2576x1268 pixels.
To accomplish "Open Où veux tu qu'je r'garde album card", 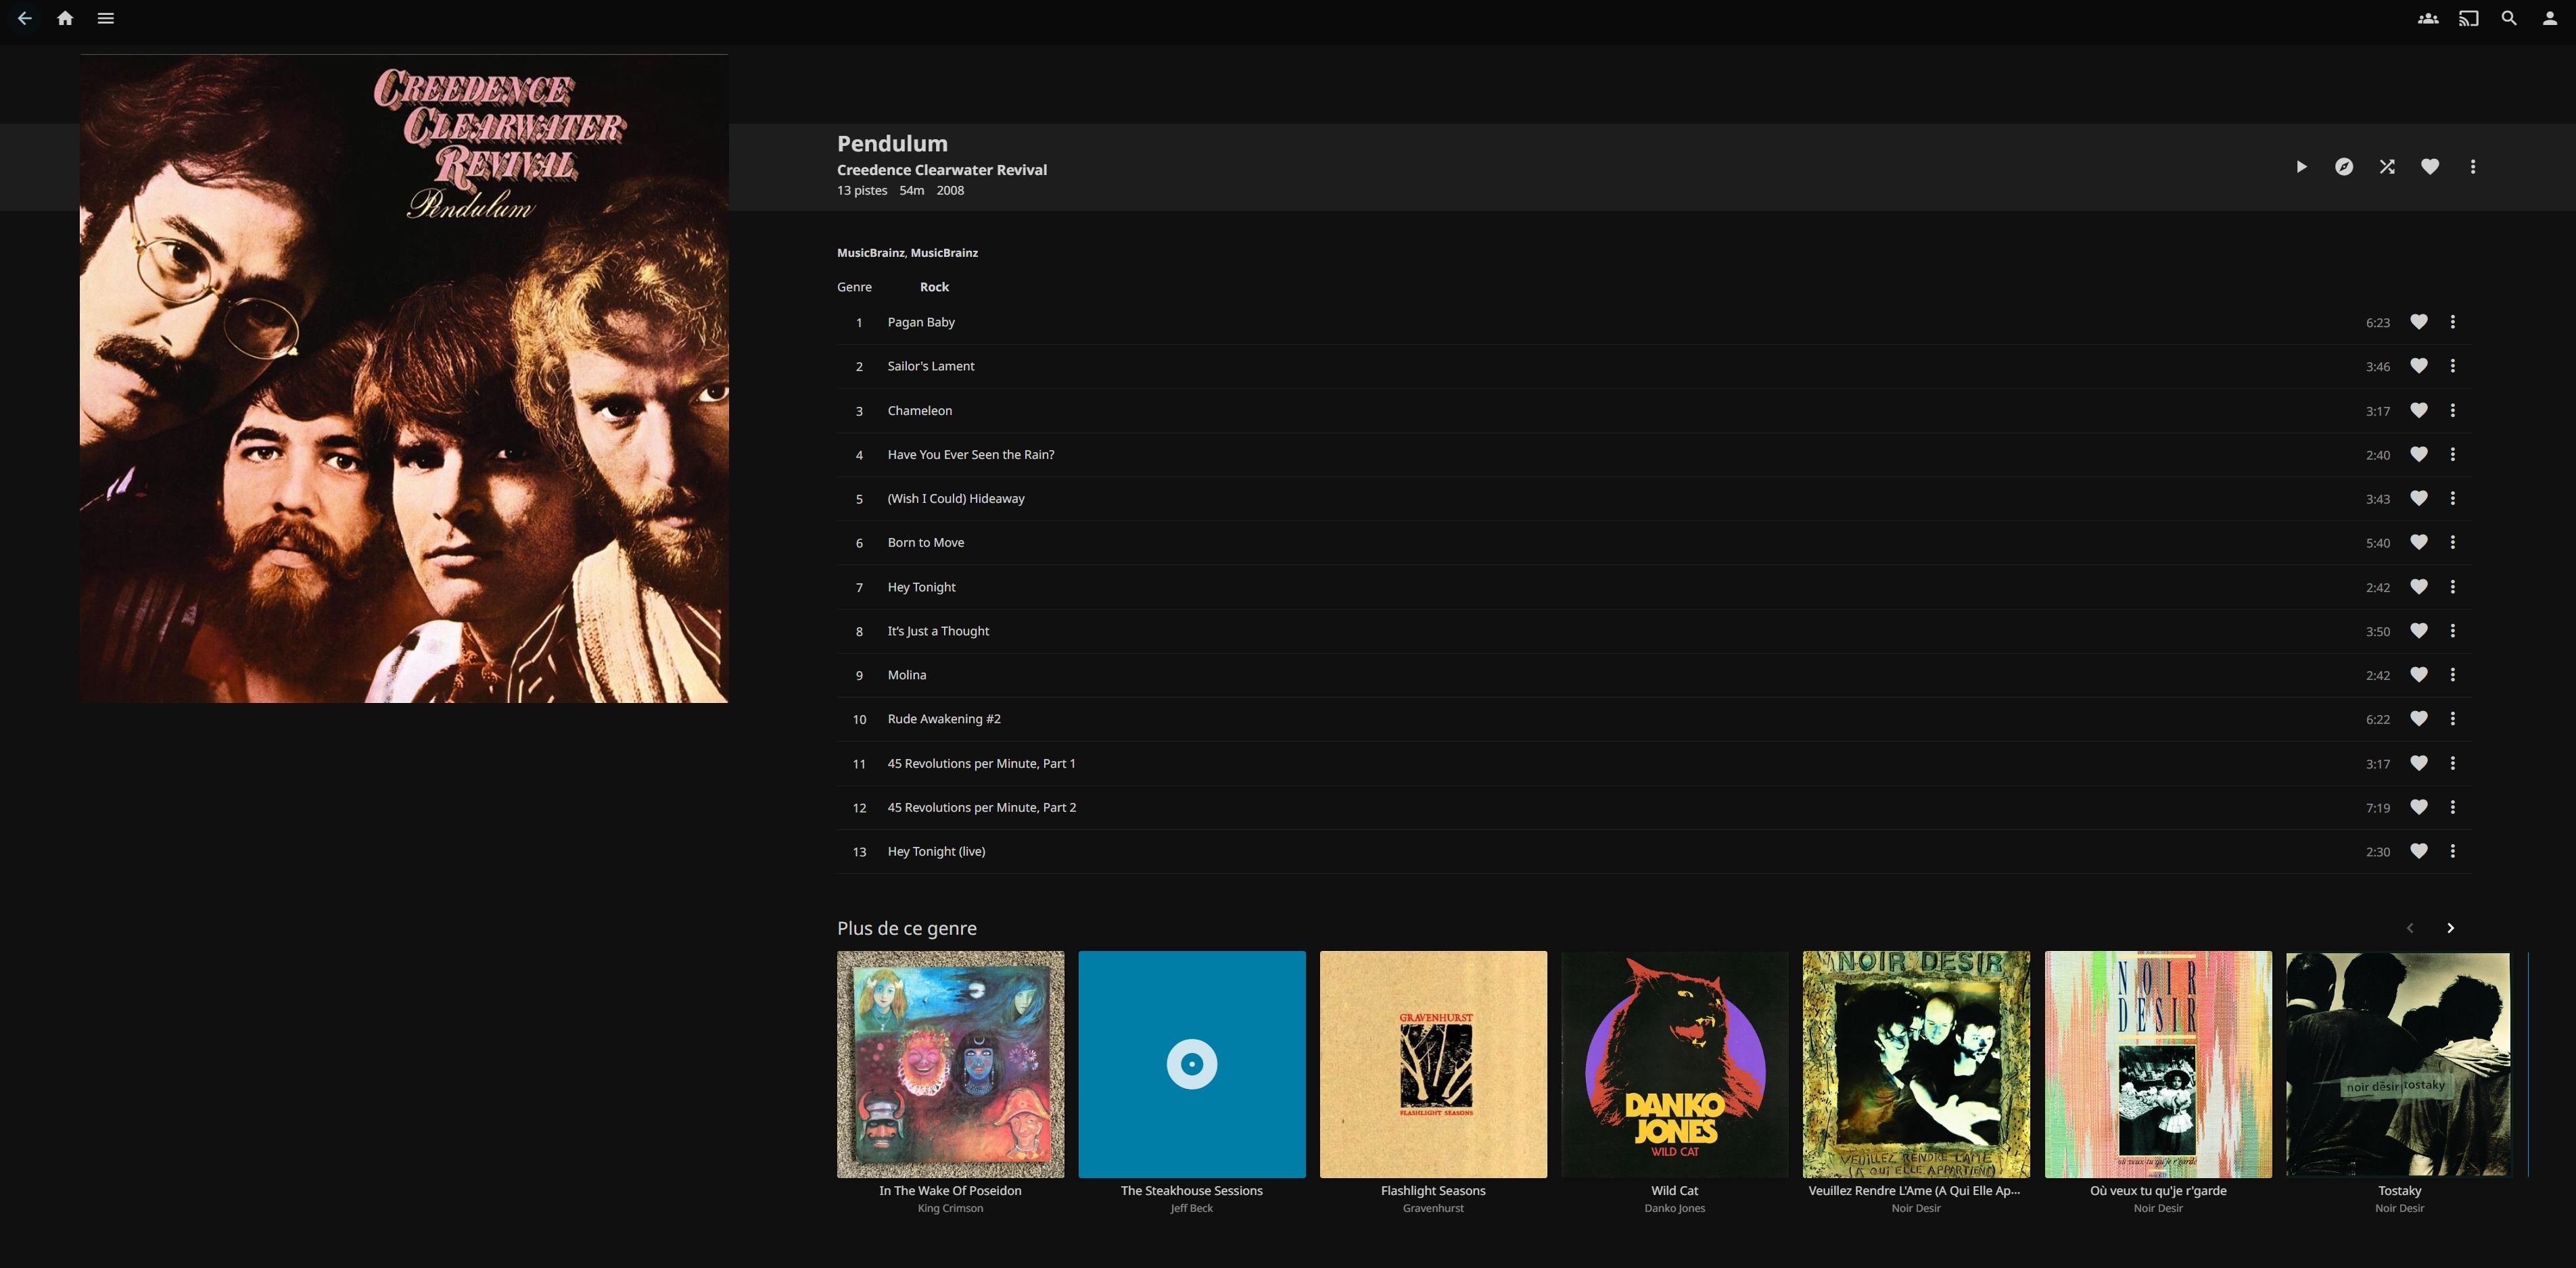I will coord(2158,1064).
